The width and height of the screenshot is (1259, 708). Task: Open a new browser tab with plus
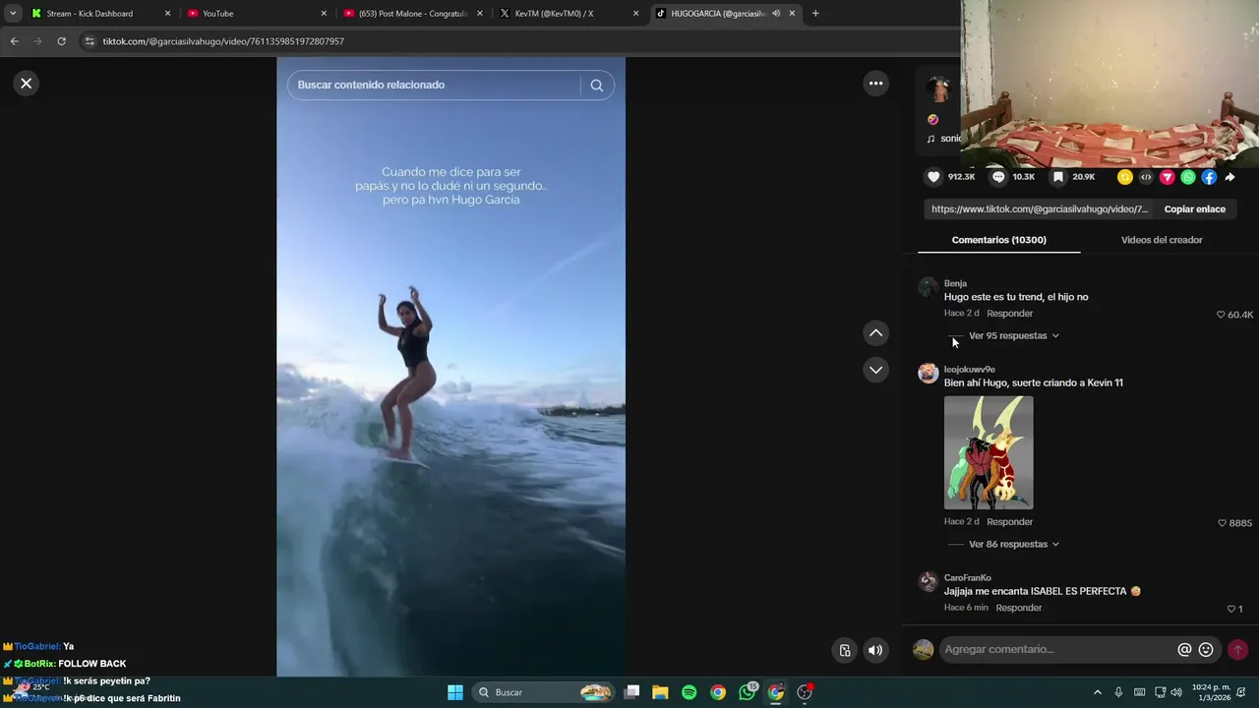click(x=815, y=14)
